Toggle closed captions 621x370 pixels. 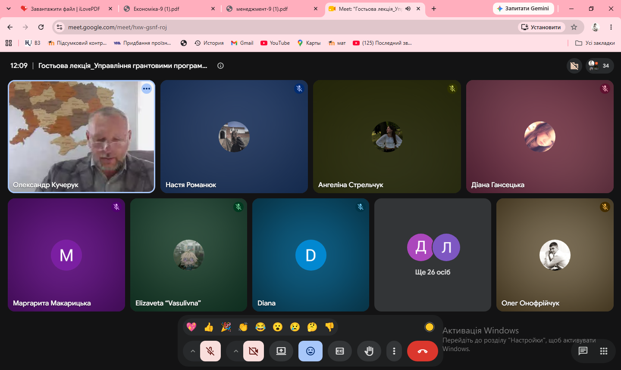[340, 351]
